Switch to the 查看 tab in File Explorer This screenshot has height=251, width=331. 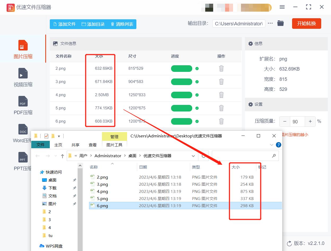(x=92, y=145)
